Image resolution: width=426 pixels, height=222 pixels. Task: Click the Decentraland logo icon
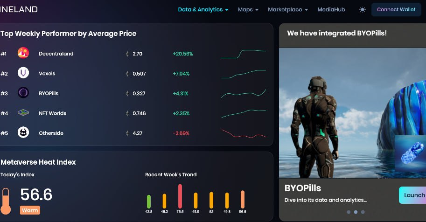coord(23,53)
